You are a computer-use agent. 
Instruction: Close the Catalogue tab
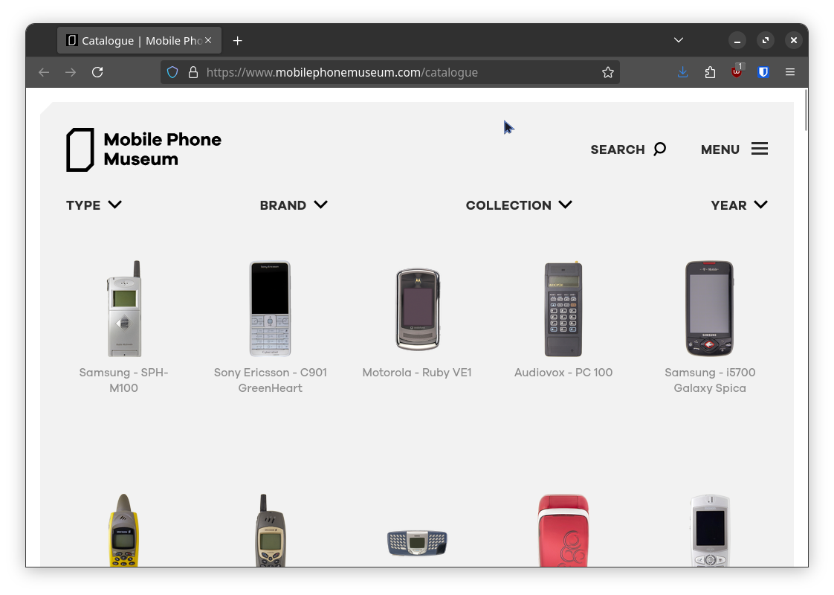208,40
